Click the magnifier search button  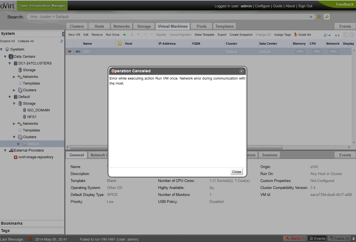point(327,17)
